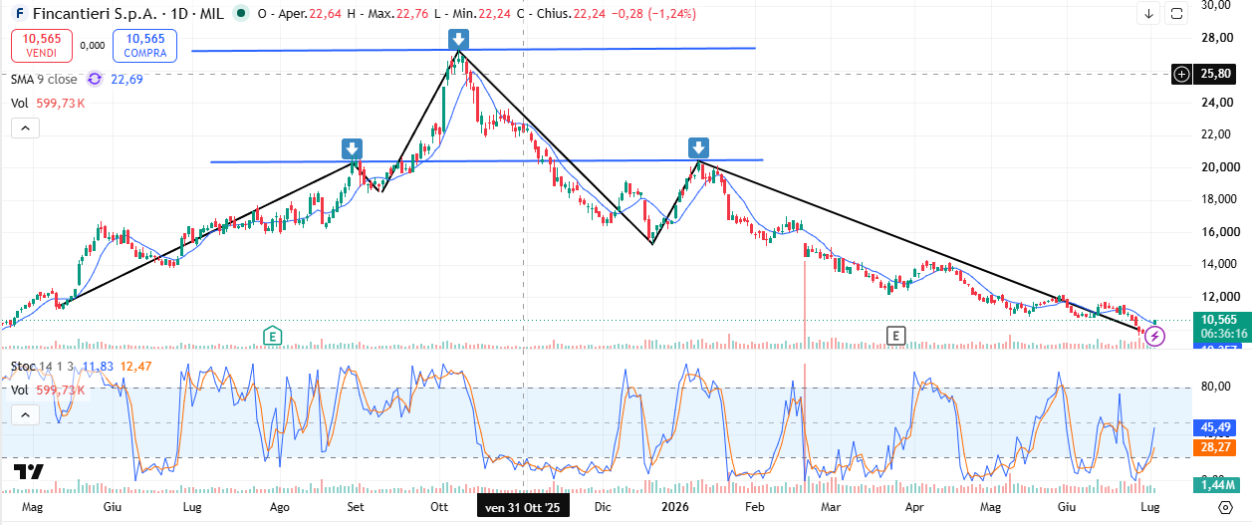1252x525 pixels.
Task: Select the blue arrow marker at October peak
Action: [x=458, y=39]
